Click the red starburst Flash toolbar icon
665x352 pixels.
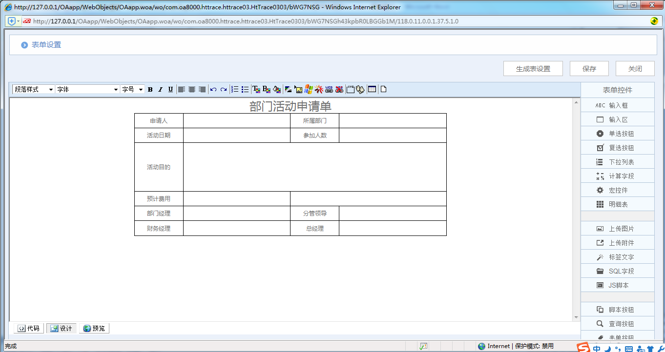[x=319, y=89]
